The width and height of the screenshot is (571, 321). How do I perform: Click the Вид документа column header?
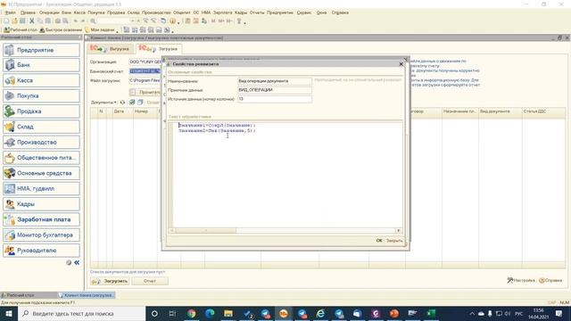pos(500,111)
